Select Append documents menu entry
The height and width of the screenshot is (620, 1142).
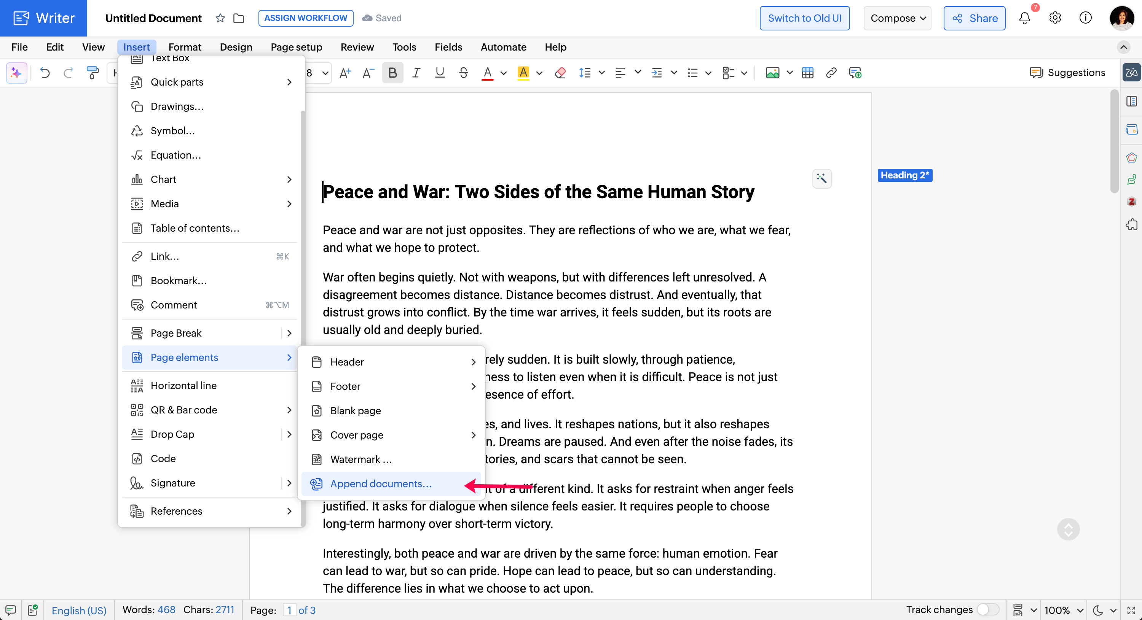click(380, 483)
